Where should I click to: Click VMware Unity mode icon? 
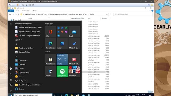point(33,5)
